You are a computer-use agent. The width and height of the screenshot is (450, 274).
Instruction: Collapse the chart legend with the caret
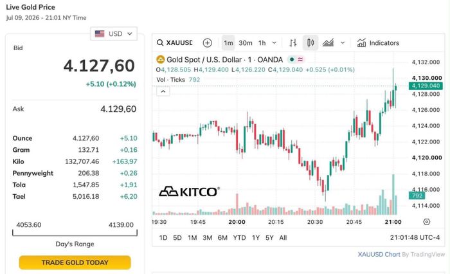click(x=163, y=91)
